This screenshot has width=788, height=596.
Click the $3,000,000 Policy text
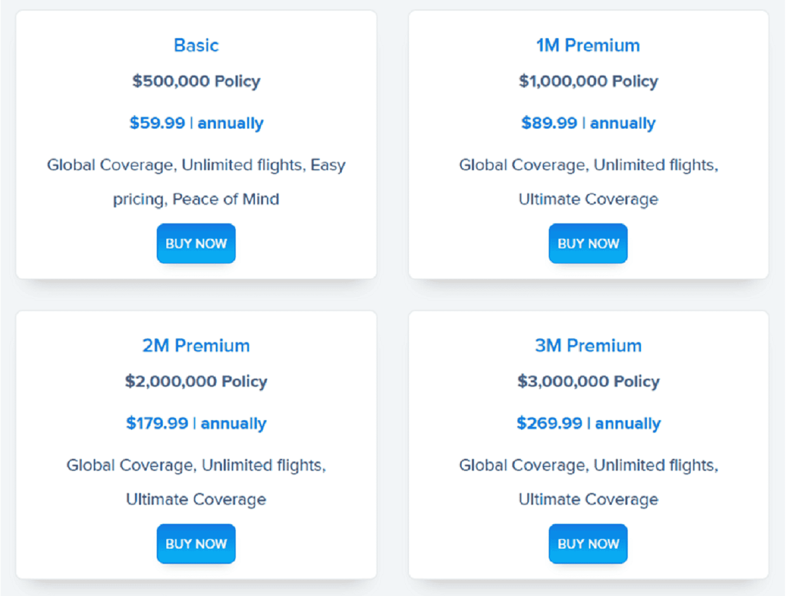pyautogui.click(x=588, y=382)
